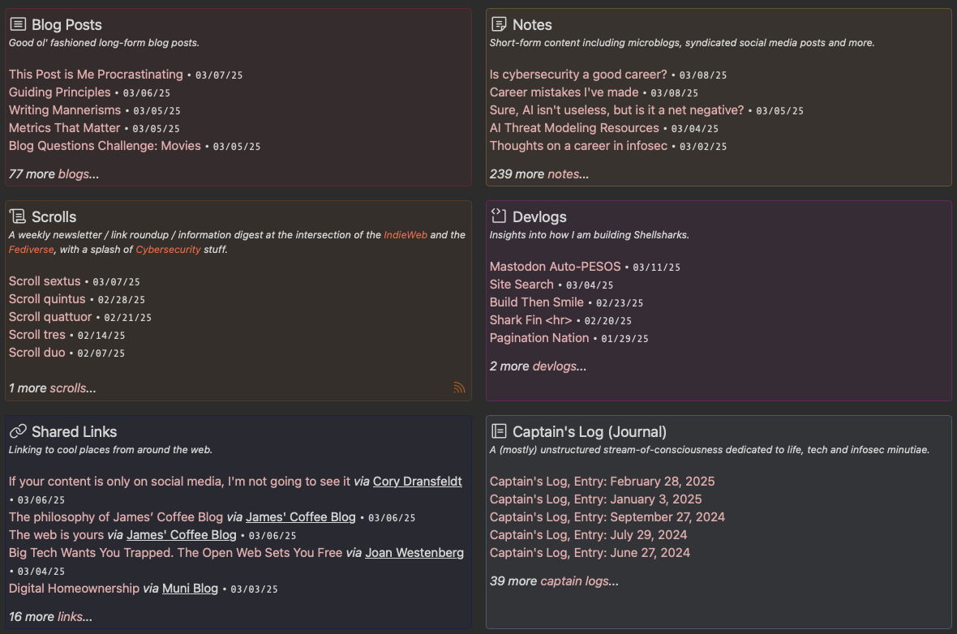This screenshot has height=634, width=957.
Task: Click the 'Scrolls' section heading
Action: pos(54,216)
